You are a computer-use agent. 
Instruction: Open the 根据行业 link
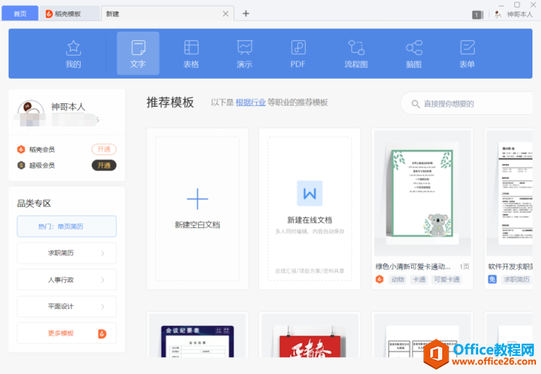pos(250,103)
